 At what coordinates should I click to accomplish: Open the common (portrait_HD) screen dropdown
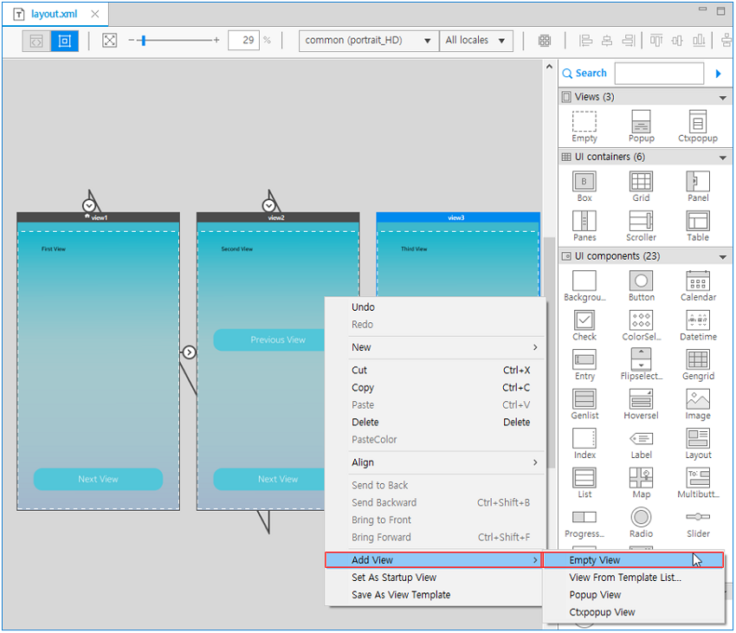tap(368, 41)
